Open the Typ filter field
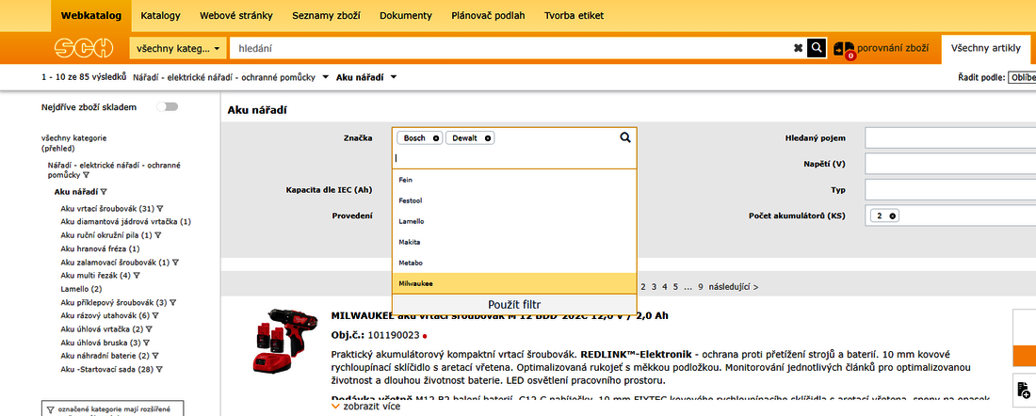 click(x=950, y=189)
